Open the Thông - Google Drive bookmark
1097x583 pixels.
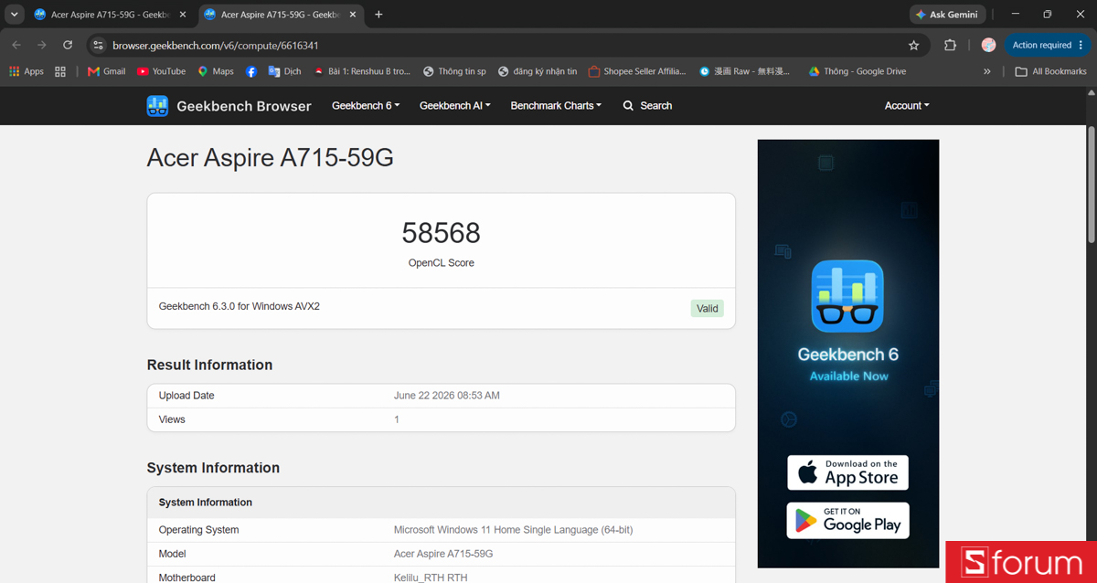(x=857, y=71)
